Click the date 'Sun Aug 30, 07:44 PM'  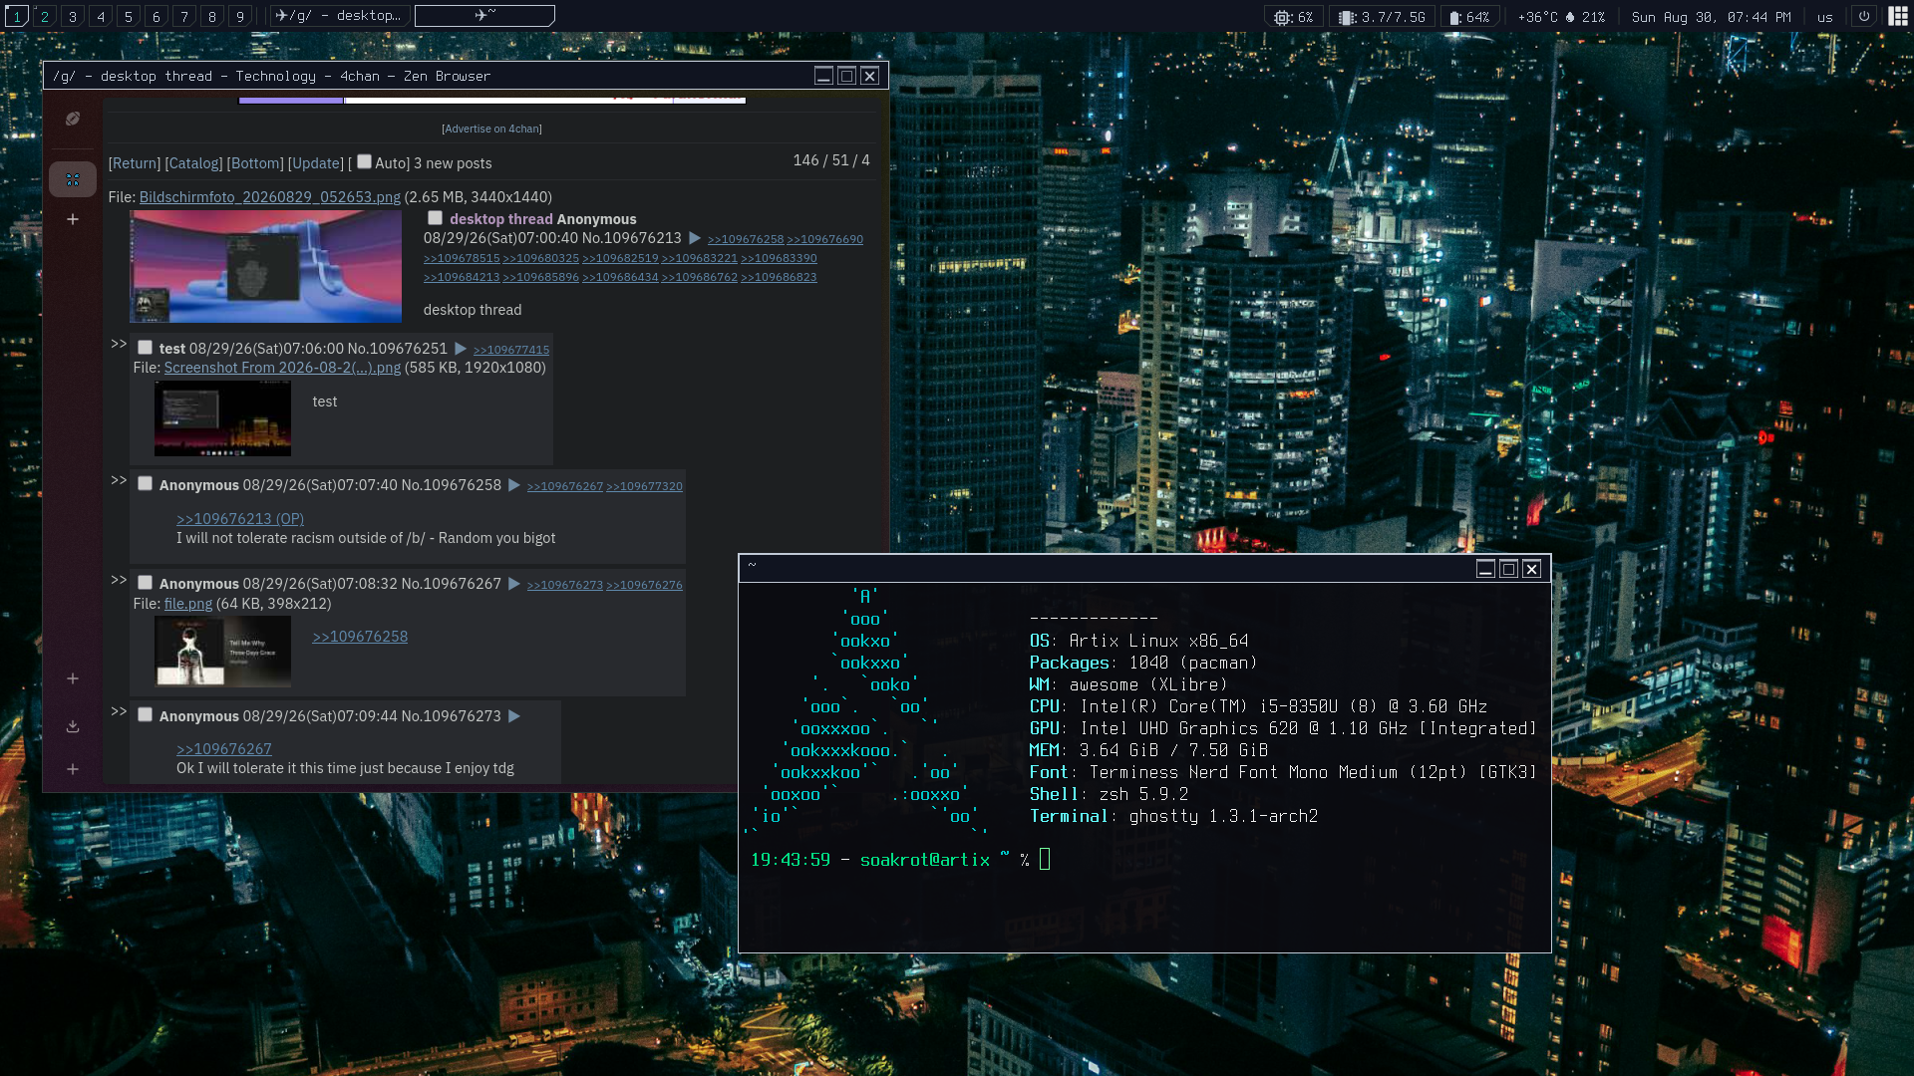[1711, 17]
